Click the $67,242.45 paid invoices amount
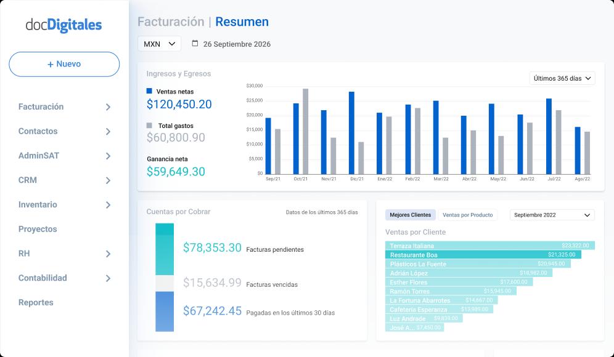 click(212, 311)
